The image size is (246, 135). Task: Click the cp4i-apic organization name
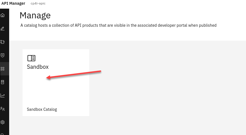pos(38,4)
